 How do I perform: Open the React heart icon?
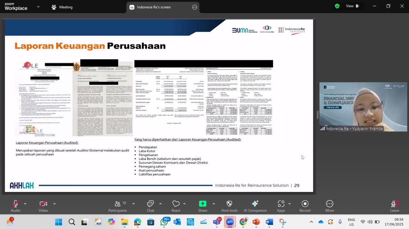click(176, 206)
